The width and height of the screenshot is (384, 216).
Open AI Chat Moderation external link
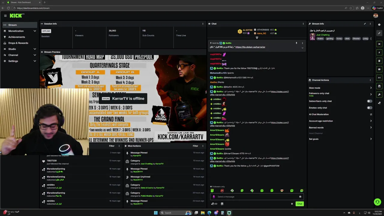pos(371,114)
